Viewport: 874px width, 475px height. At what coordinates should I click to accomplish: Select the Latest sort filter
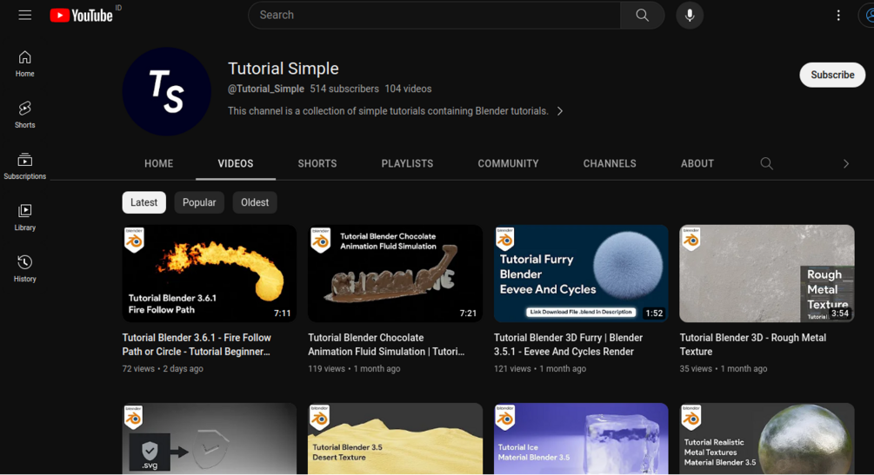(143, 202)
